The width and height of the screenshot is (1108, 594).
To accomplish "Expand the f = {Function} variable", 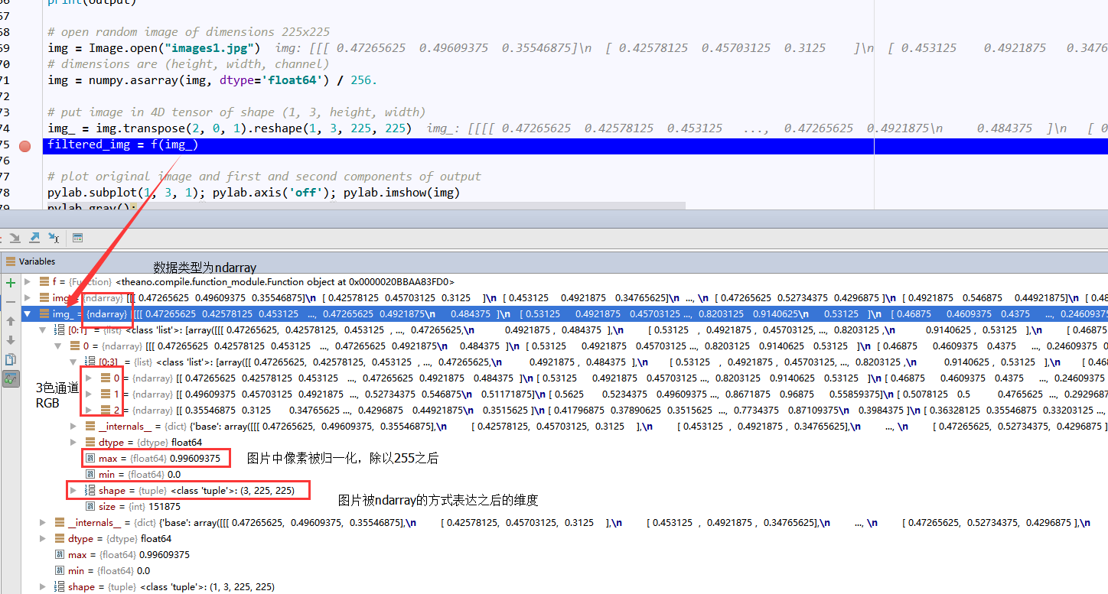I will [28, 281].
